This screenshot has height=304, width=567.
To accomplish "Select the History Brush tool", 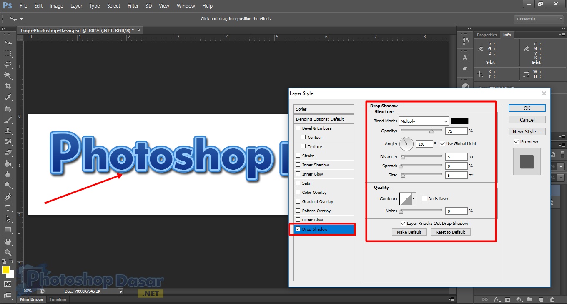I will [x=8, y=142].
